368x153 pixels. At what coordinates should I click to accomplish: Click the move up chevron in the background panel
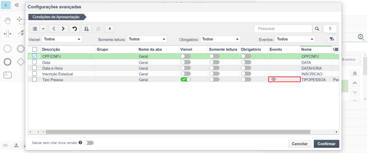point(355,83)
